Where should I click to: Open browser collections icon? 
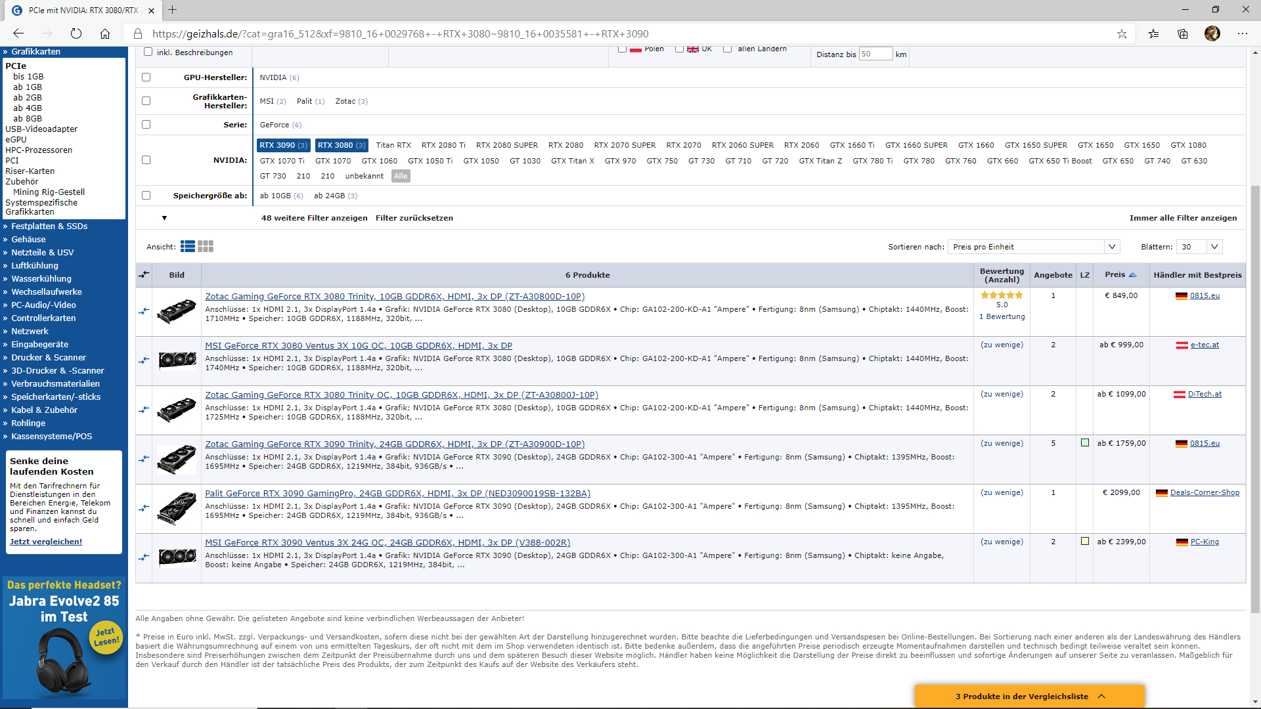(1182, 33)
